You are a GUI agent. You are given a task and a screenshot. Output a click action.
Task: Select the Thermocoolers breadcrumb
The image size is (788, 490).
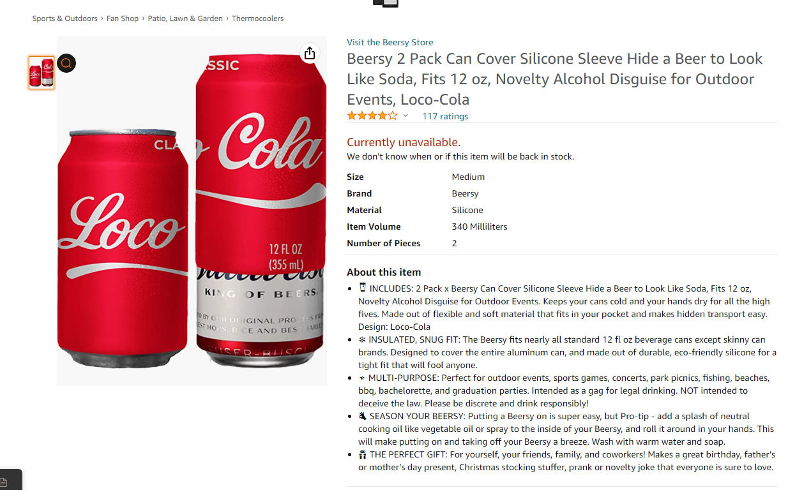click(x=257, y=19)
